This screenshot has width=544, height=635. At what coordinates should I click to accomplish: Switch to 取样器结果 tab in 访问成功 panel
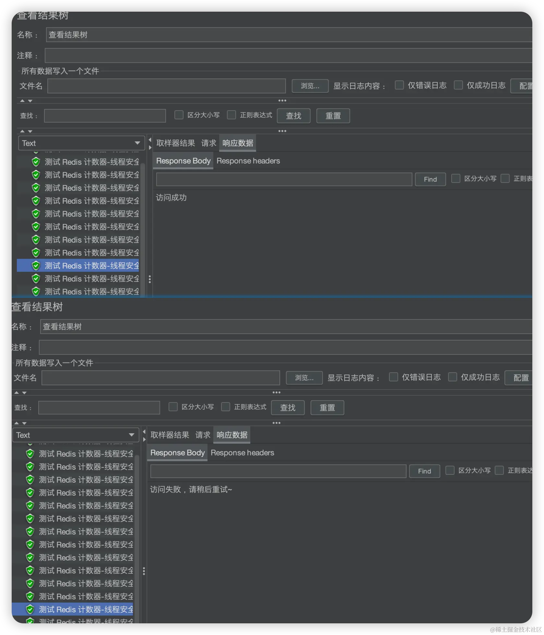pyautogui.click(x=175, y=143)
